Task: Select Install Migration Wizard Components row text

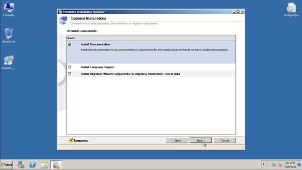Action: coord(131,74)
